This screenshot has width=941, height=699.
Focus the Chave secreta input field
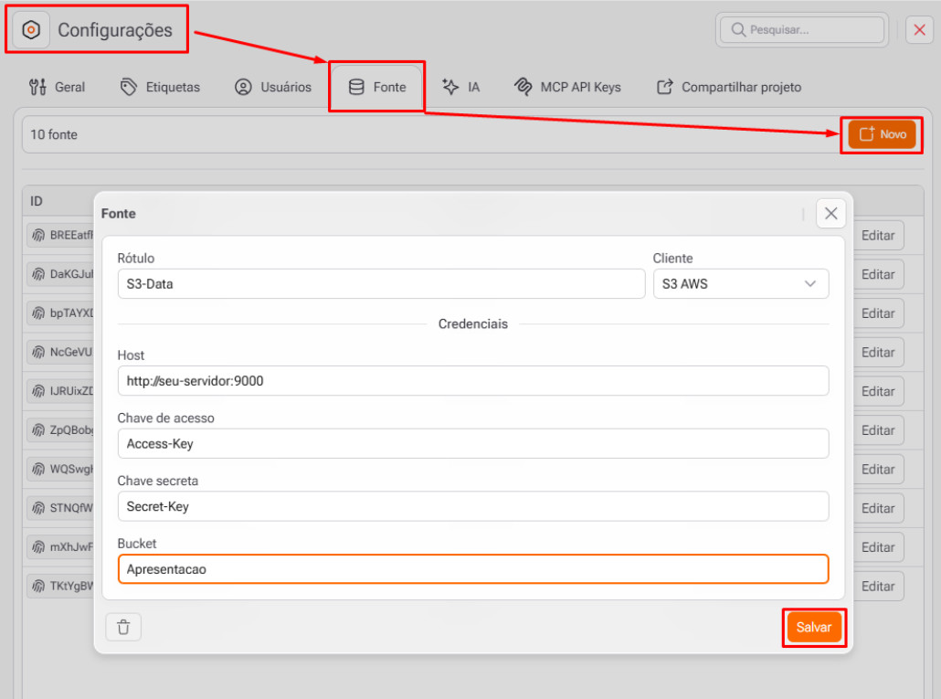[472, 506]
